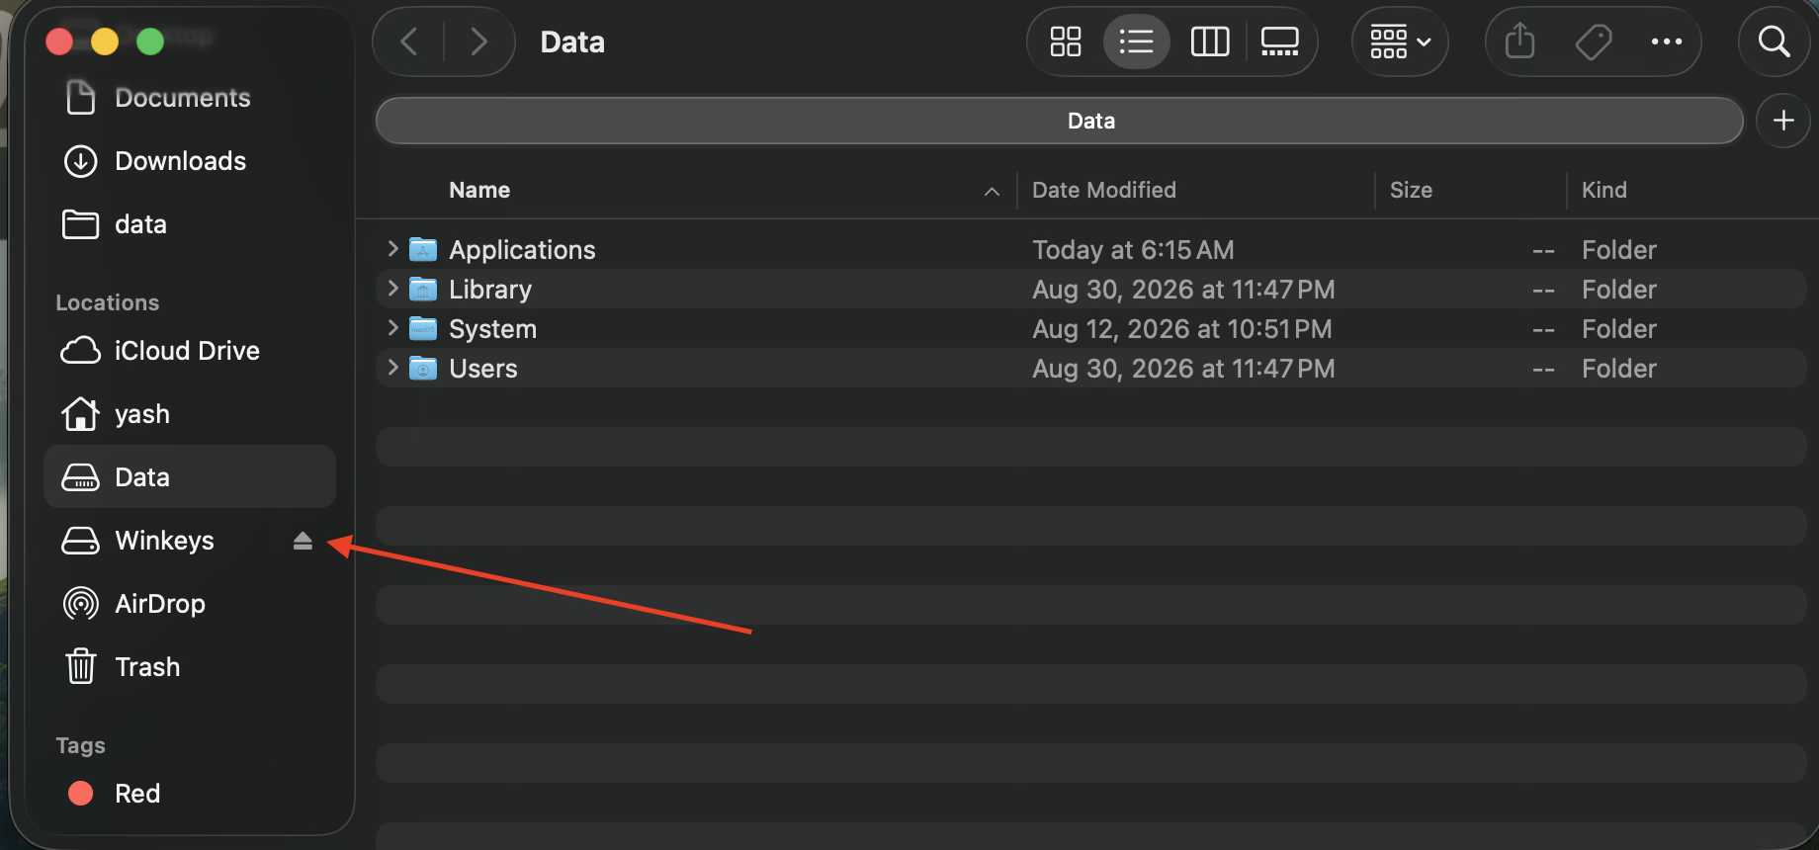This screenshot has width=1819, height=850.
Task: Select the Red tag
Action: [x=188, y=794]
